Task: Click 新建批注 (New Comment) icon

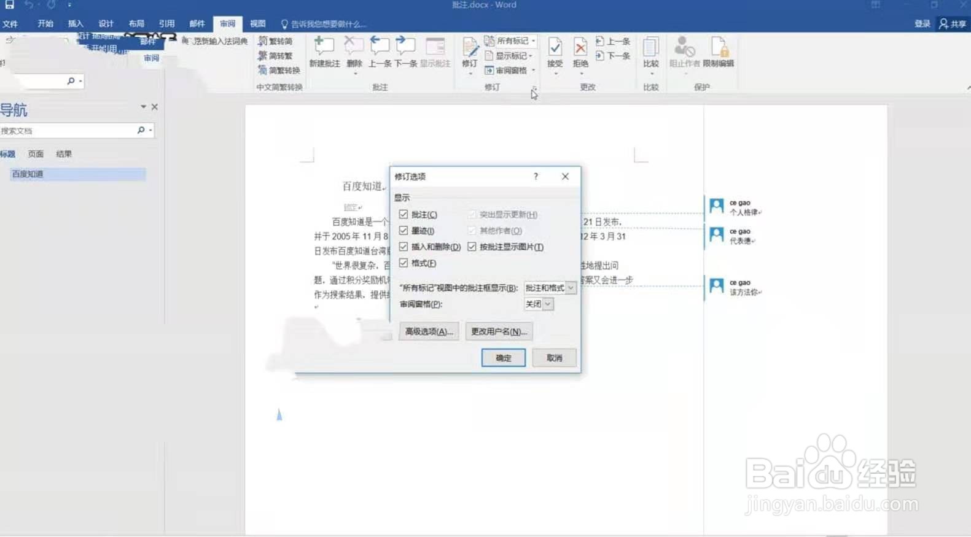Action: tap(324, 46)
